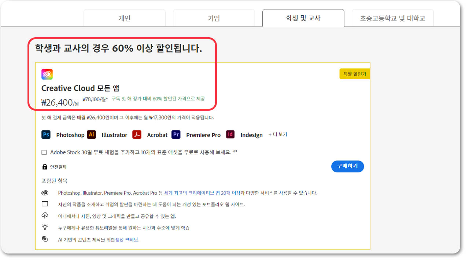This screenshot has height=263, width=469.
Task: Click the ₩26,400/월 price
Action: 60,103
